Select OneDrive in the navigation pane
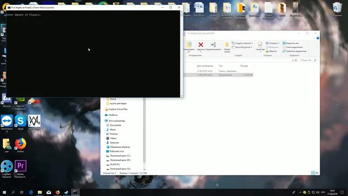This screenshot has height=196, width=348. tap(111, 115)
